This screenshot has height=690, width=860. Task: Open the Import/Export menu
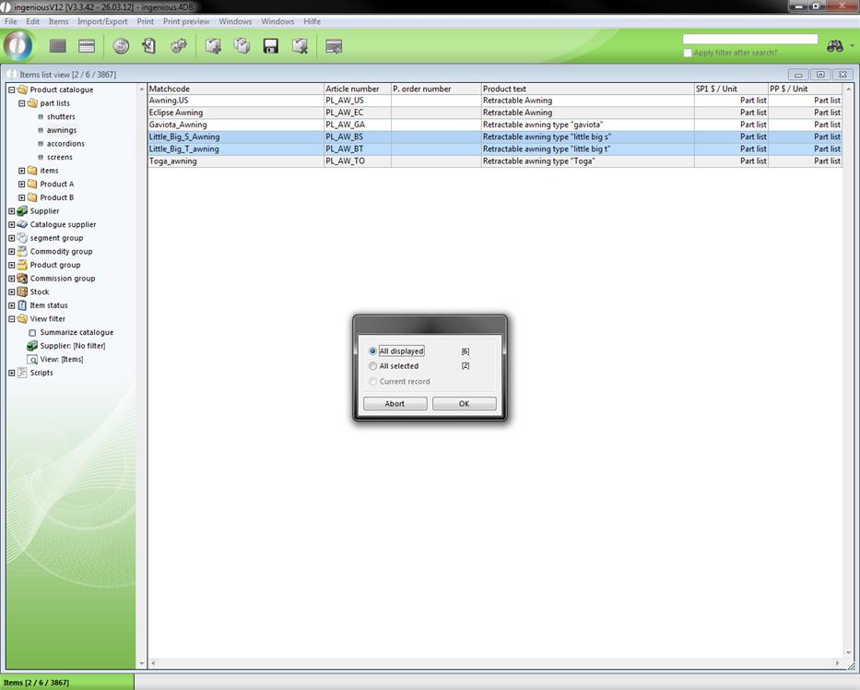pos(102,21)
